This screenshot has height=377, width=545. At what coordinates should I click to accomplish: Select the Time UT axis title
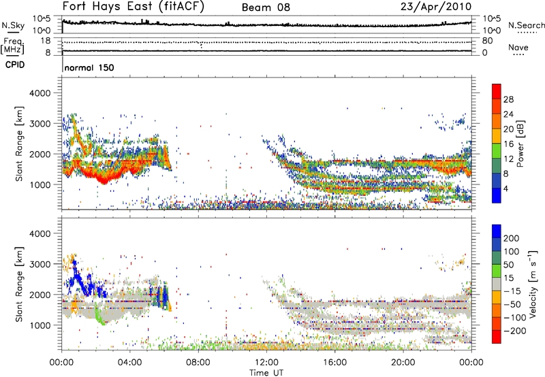click(x=266, y=373)
